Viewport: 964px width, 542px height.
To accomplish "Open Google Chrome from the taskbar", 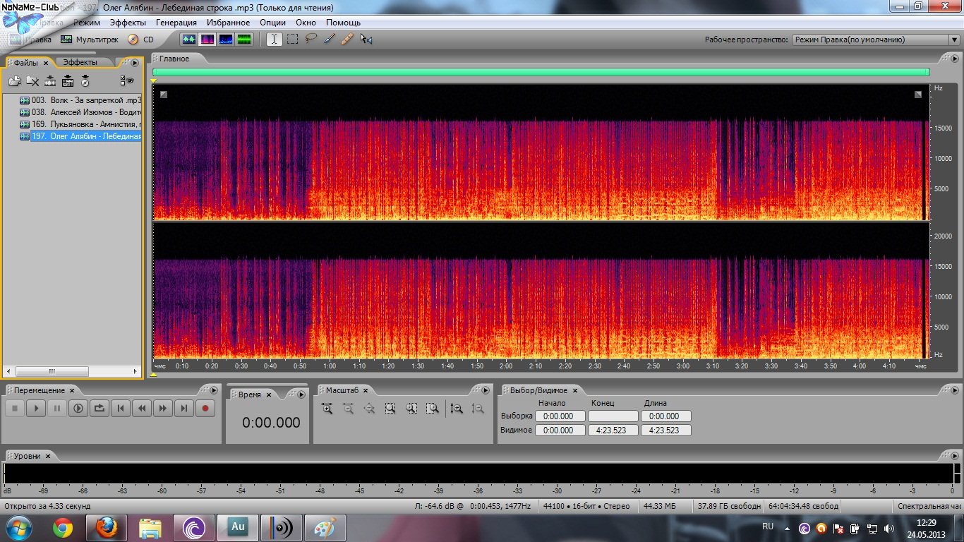I will point(63,527).
